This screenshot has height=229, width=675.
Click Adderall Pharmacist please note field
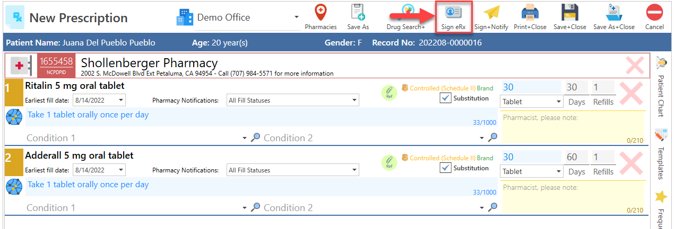[573, 197]
